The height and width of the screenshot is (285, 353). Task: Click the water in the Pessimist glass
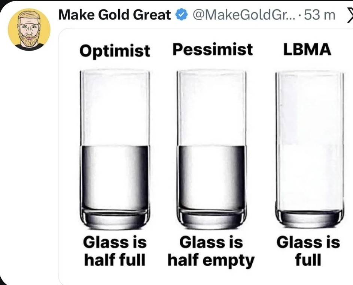[212, 176]
